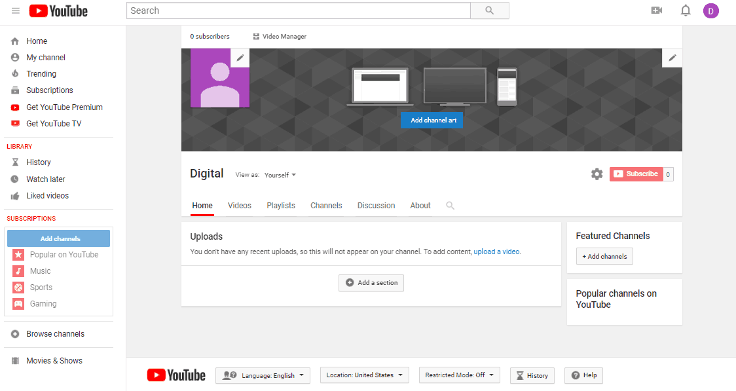Click the purple channel avatar thumbnail
The image size is (736, 391).
point(219,78)
